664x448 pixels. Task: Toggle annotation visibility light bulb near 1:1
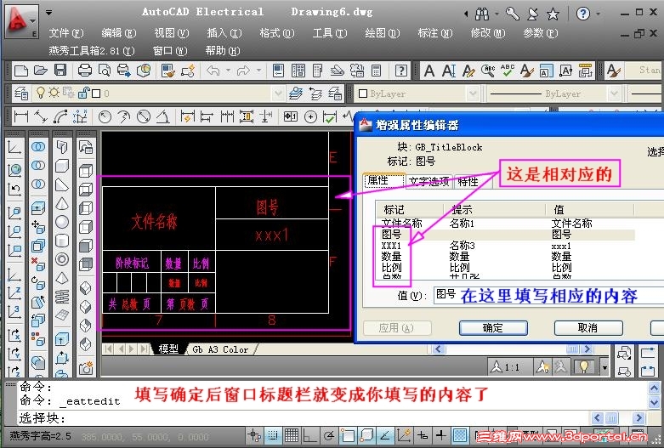(x=584, y=366)
